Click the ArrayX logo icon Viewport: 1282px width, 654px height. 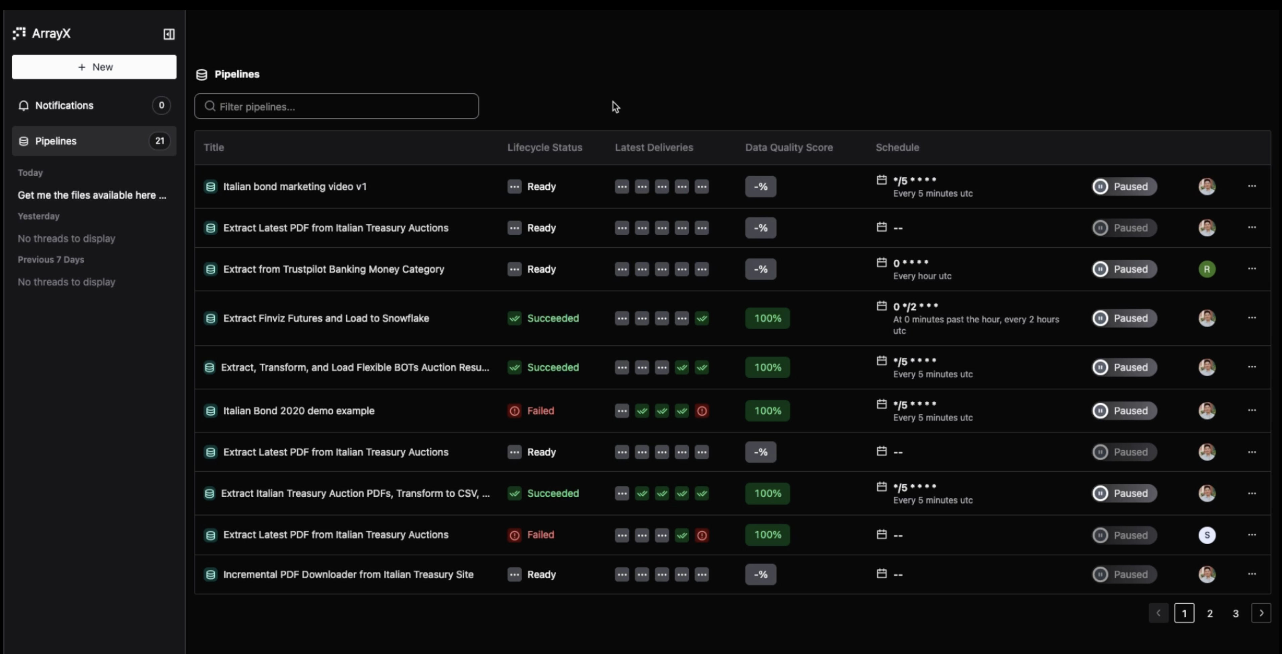click(19, 33)
